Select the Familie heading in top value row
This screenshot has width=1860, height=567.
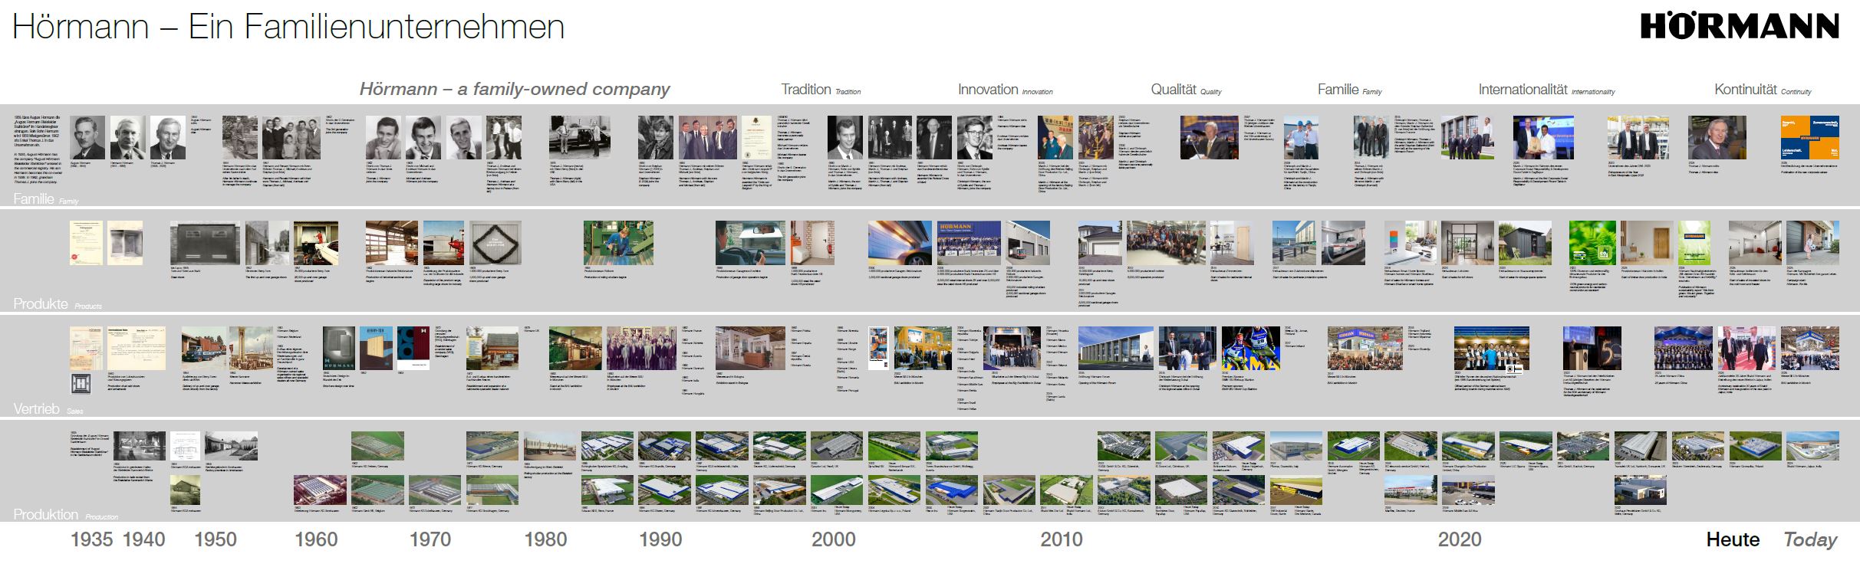point(1338,89)
